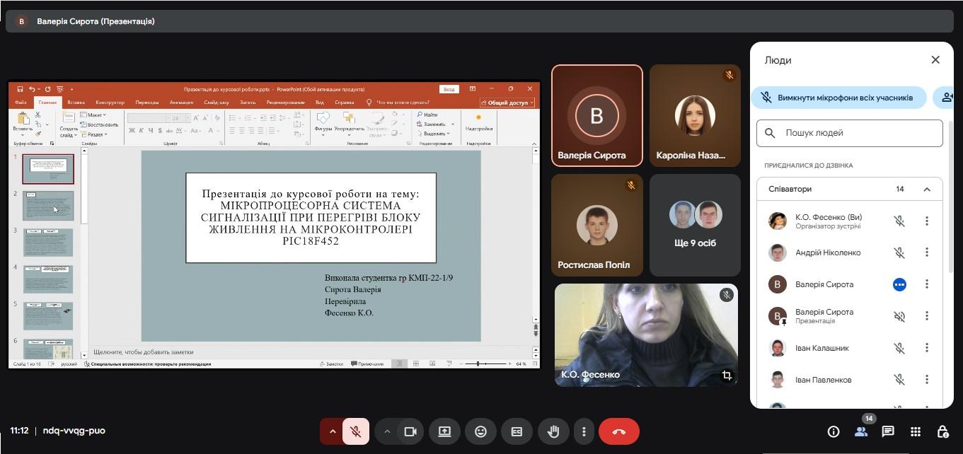The height and width of the screenshot is (454, 963).
Task: Open host controls lock icon
Action: pos(942,431)
